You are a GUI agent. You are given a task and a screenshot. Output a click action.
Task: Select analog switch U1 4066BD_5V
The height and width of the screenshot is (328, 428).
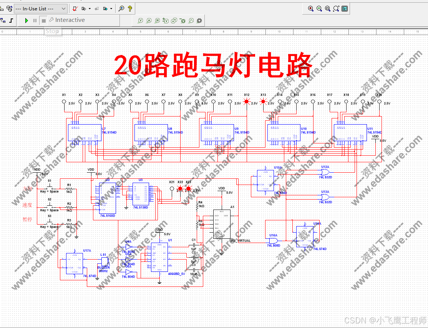tap(159, 257)
